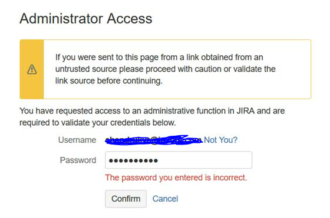The width and height of the screenshot is (330, 218).
Task: Click the red incorrect password error message
Action: 176,177
